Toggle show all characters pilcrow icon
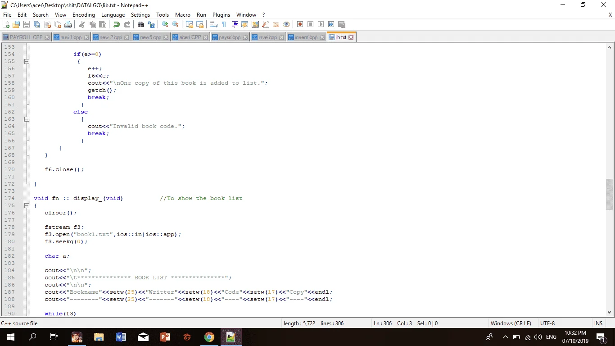The width and height of the screenshot is (615, 346). point(224,24)
